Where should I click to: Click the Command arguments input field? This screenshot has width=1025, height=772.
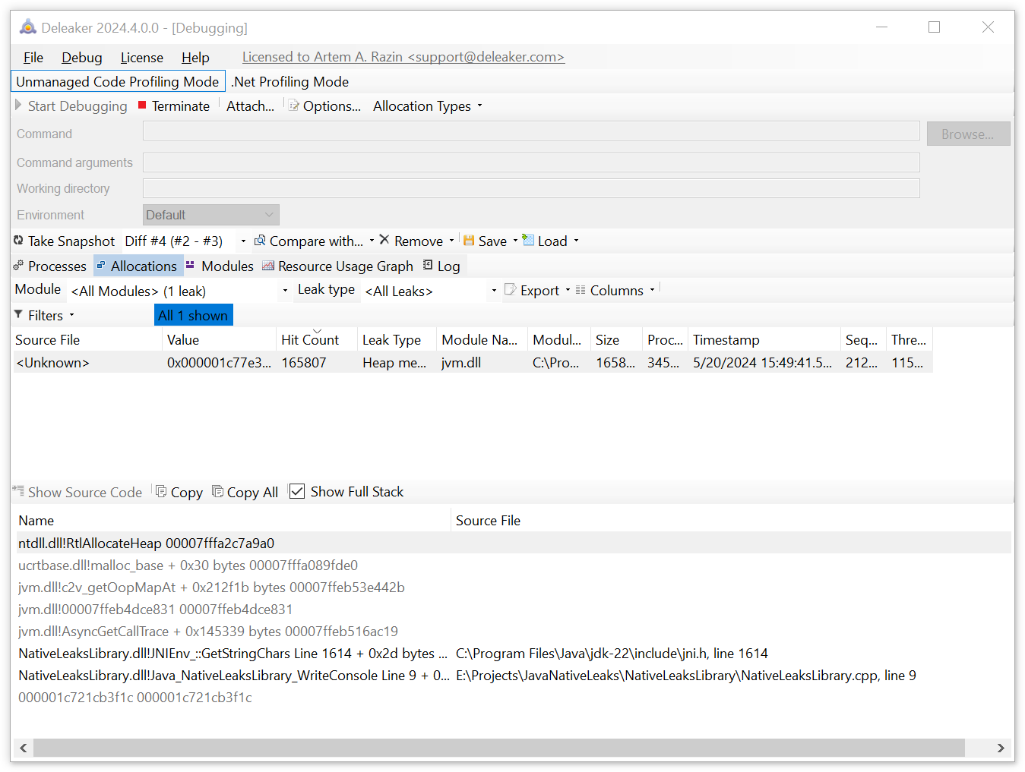[x=531, y=162]
